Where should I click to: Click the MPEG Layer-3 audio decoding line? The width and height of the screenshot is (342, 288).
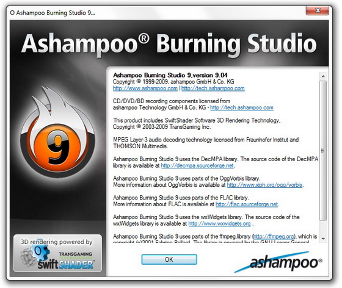click(x=206, y=140)
